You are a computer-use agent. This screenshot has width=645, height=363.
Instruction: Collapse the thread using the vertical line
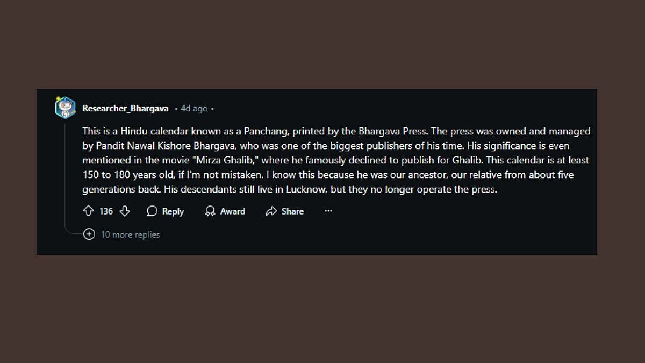(x=66, y=172)
